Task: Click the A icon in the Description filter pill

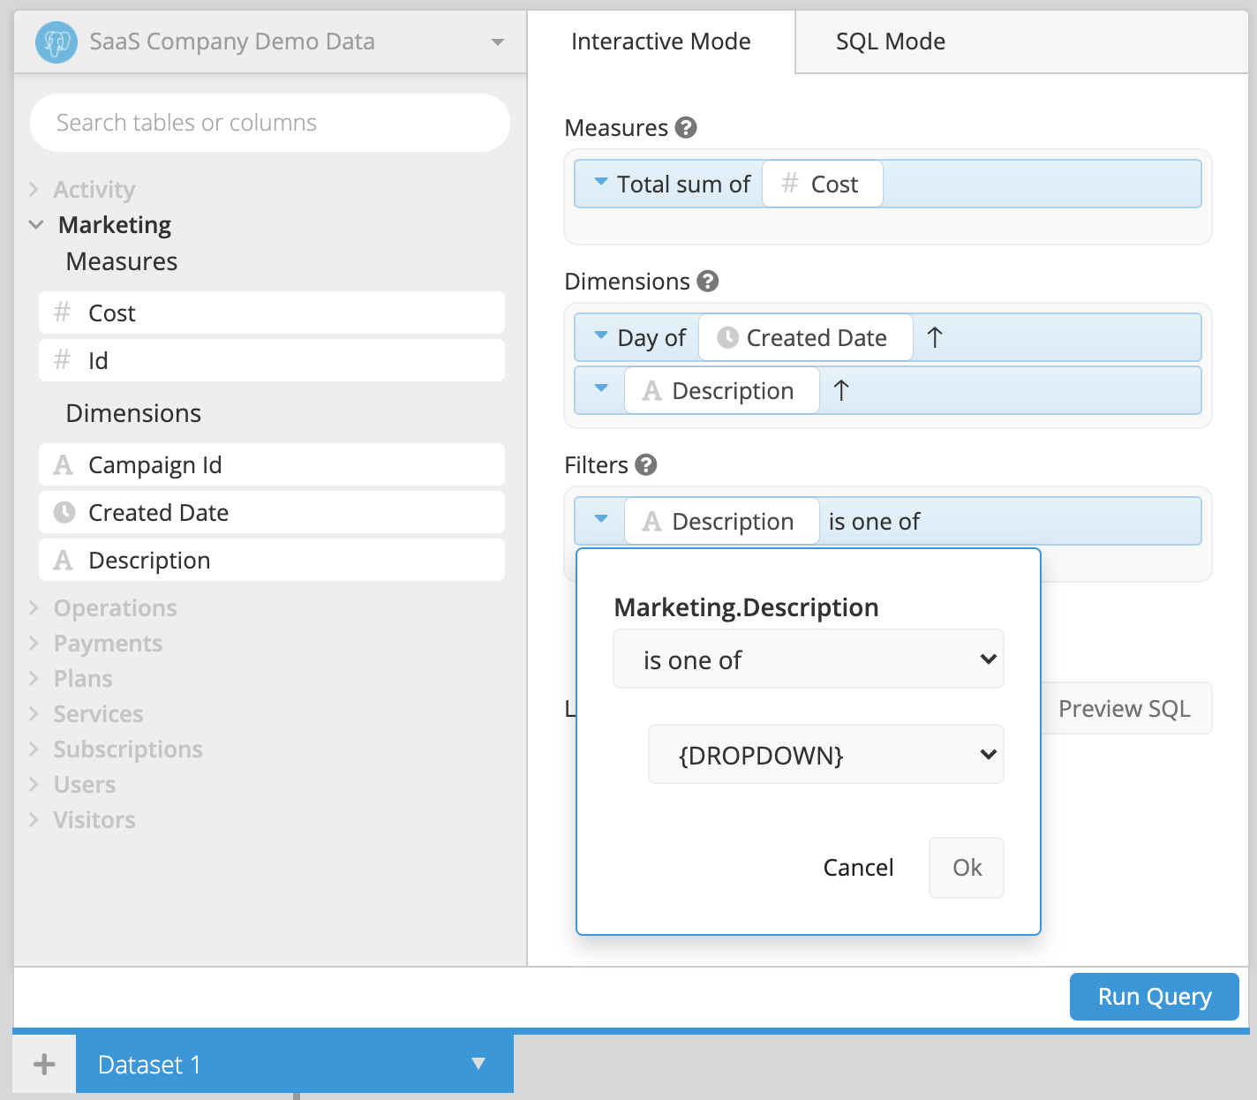Action: point(651,521)
